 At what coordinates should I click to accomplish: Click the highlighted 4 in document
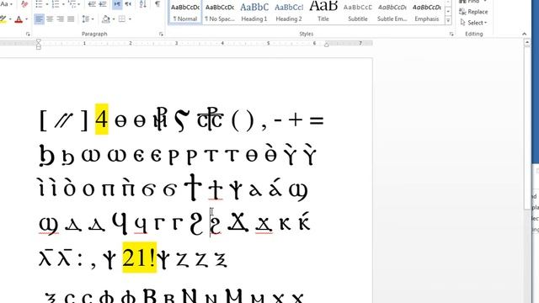pyautogui.click(x=102, y=120)
